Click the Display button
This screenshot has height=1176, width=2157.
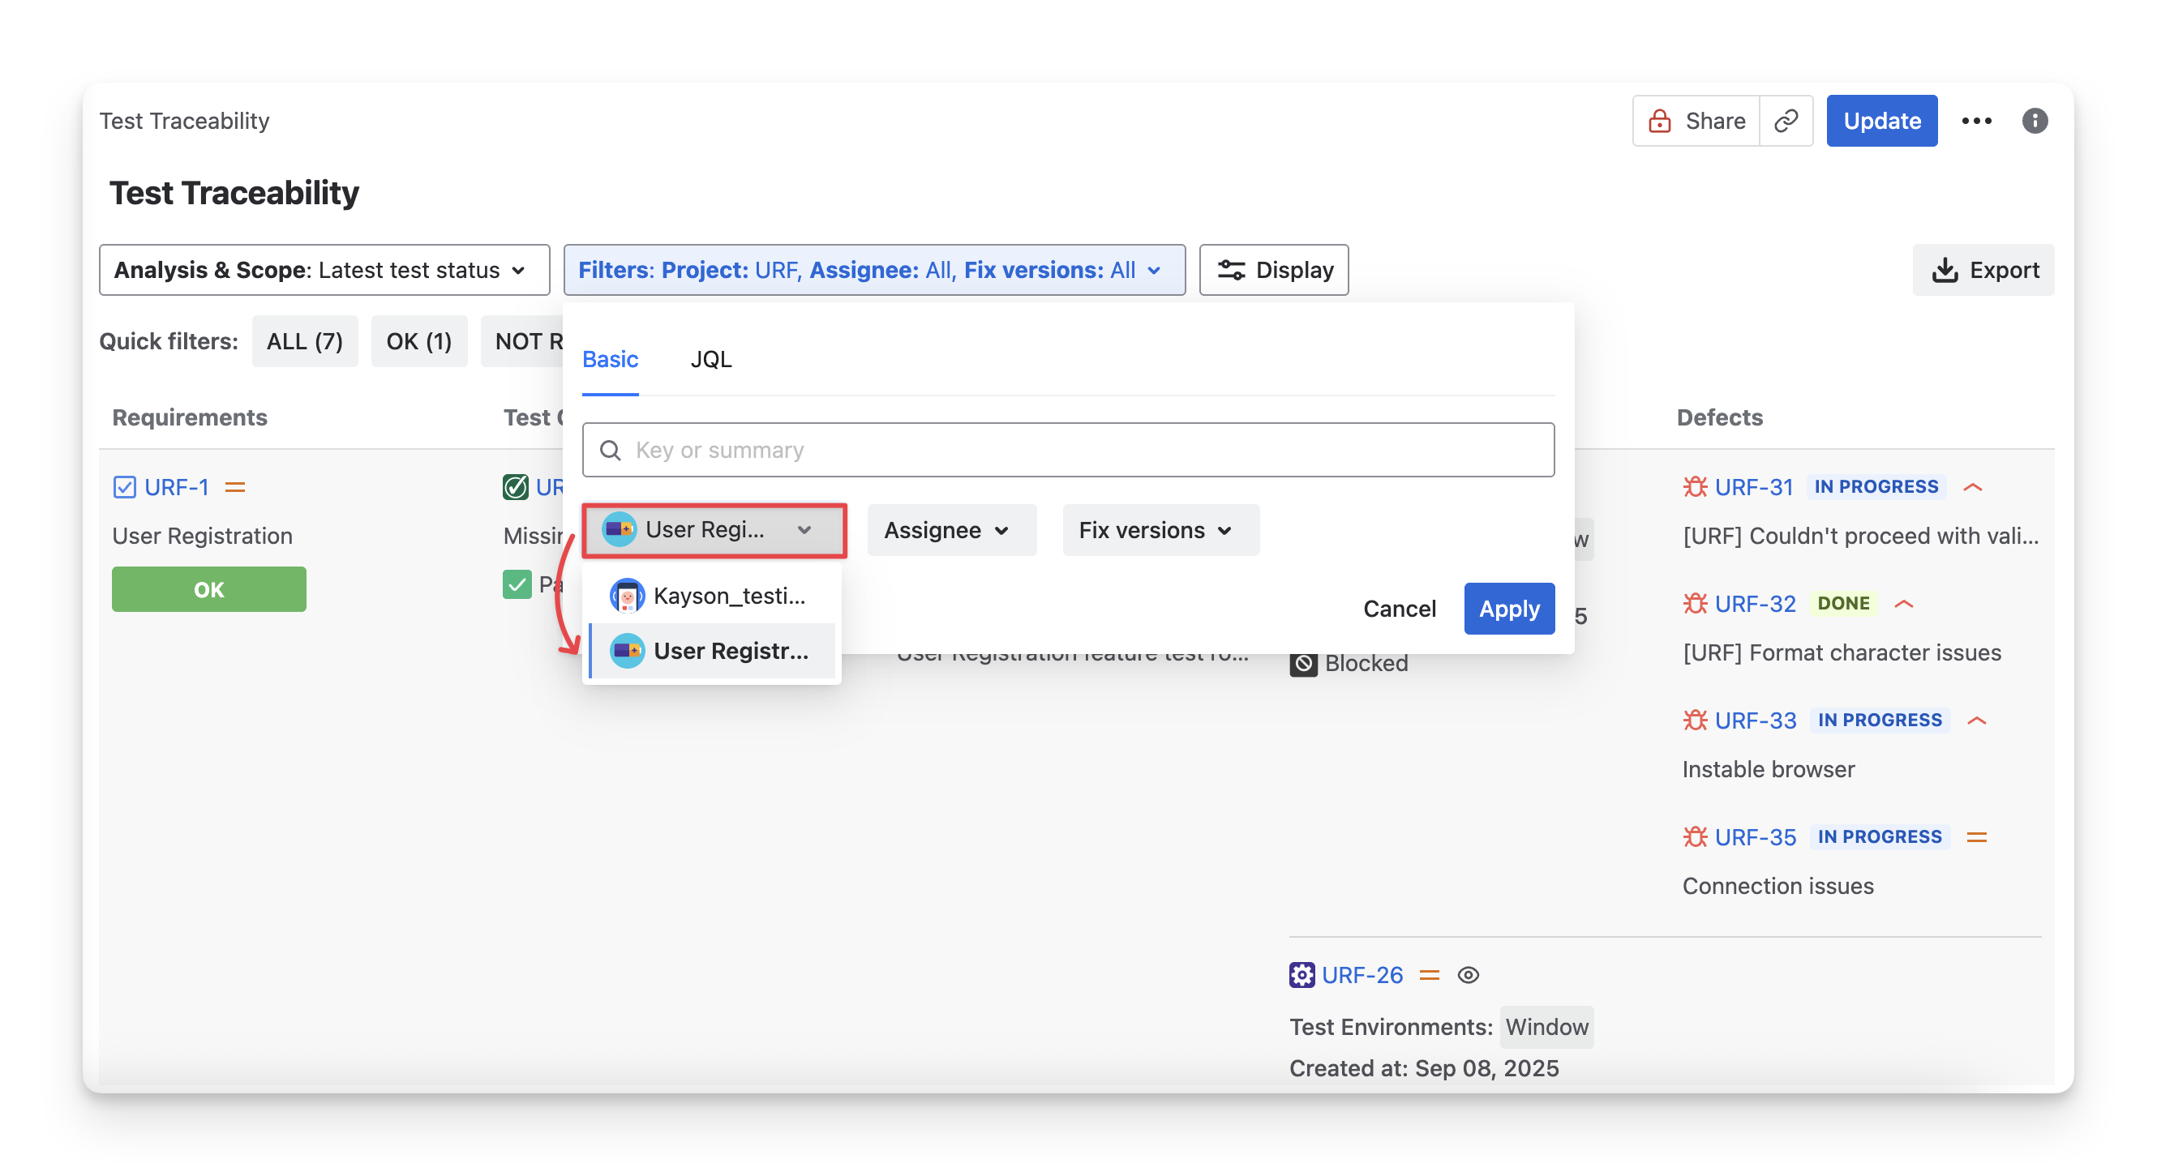[x=1274, y=270]
